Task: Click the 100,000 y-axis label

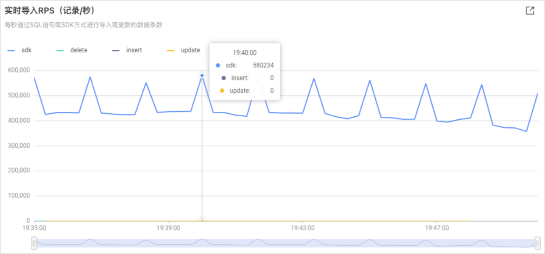Action: (19, 196)
